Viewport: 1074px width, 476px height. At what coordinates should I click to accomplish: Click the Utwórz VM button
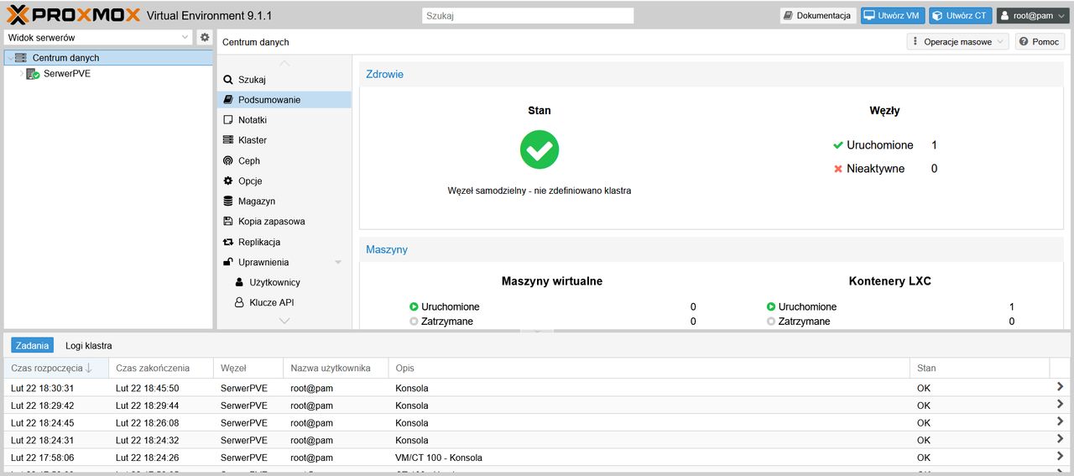pos(893,16)
